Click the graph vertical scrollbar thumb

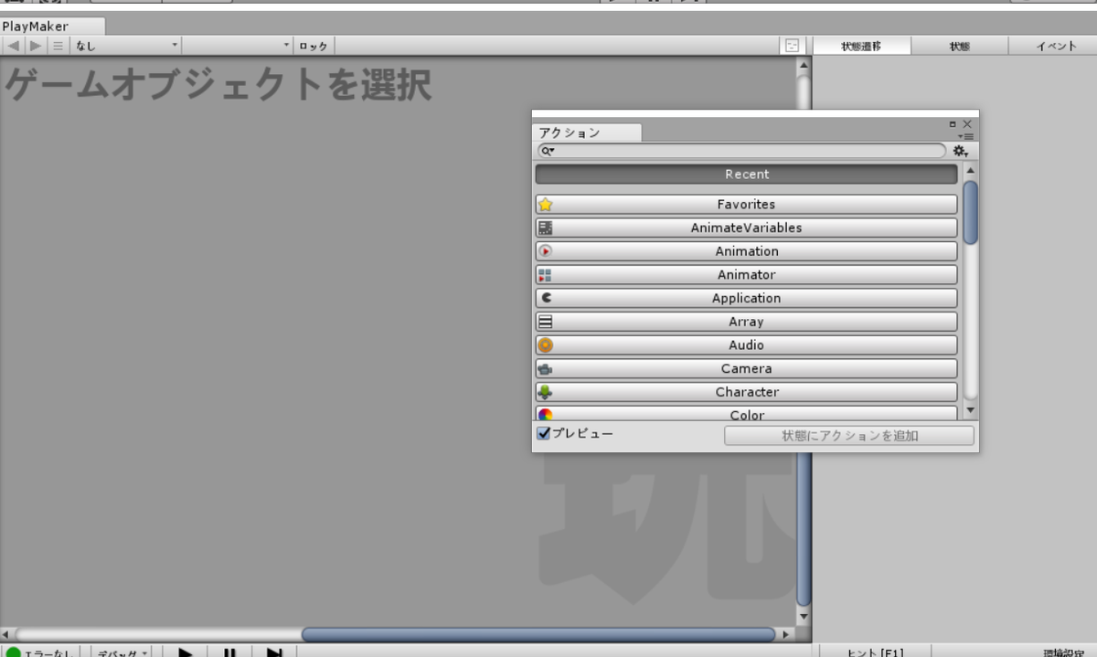coord(804,529)
